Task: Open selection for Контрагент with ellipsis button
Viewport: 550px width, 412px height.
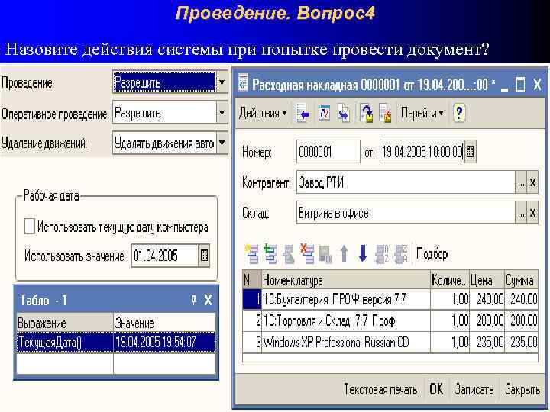Action: coord(521,182)
